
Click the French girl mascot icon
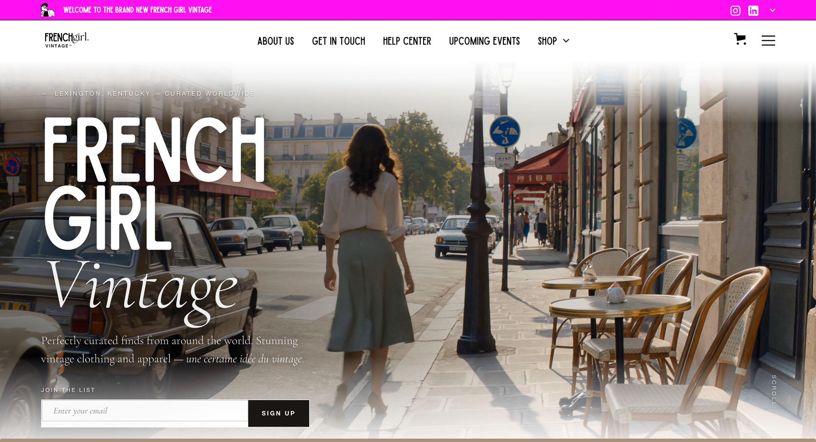click(x=47, y=10)
